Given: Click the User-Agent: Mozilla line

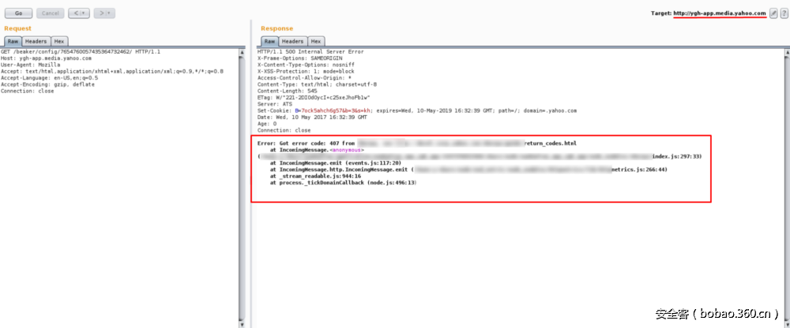Looking at the screenshot, I should 30,65.
